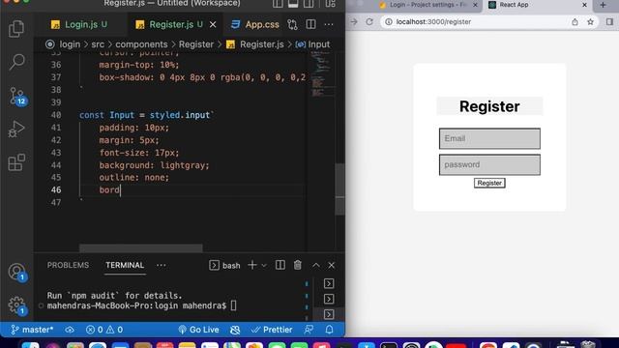This screenshot has width=619, height=348.
Task: Select 'Register.js' in the breadcrumb path
Action: (x=262, y=44)
